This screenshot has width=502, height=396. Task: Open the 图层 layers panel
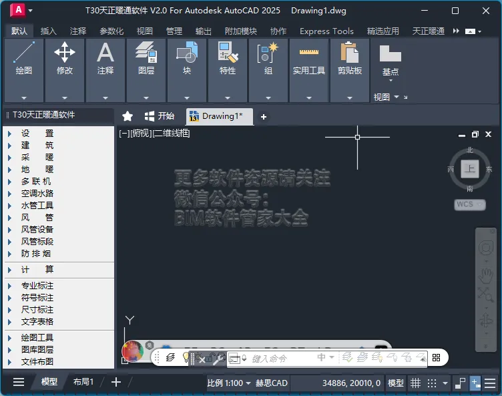point(146,70)
